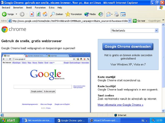This screenshot has width=165, height=123.
Task: Click the Korte starttijd heading
Action: [106, 77]
